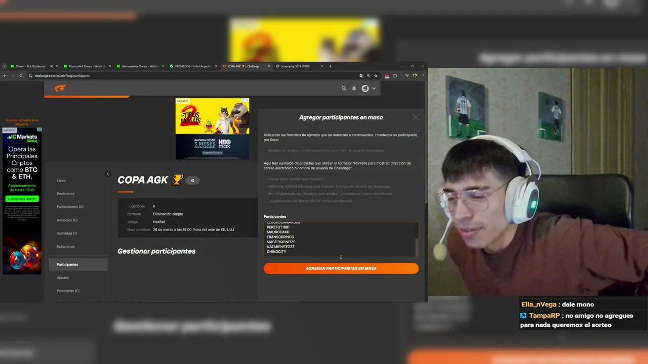Click the participant line FRANSOBRINOO

coord(280,237)
